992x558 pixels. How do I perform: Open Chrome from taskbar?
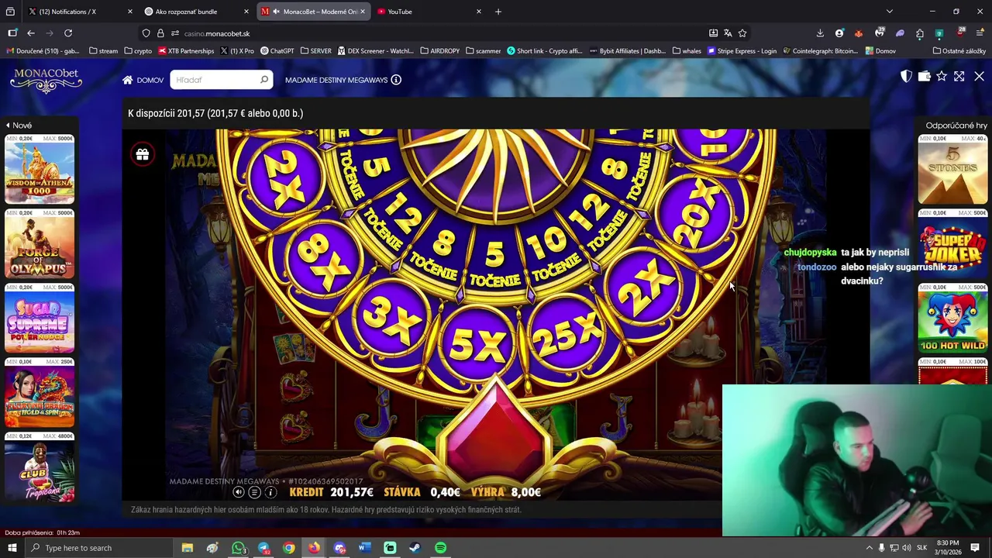coord(289,548)
